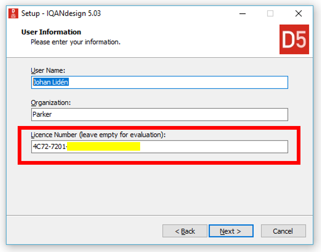Click the red D5 logo
321x252 pixels.
(294, 40)
